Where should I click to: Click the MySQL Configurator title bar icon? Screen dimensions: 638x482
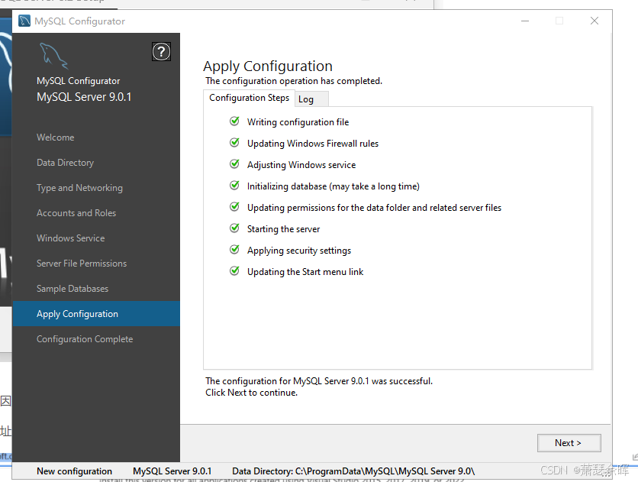click(24, 21)
